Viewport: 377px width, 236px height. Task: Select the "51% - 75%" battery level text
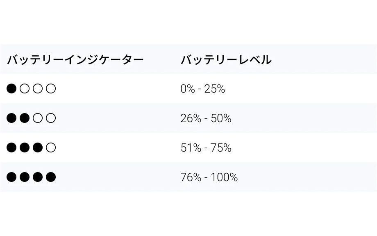206,148
